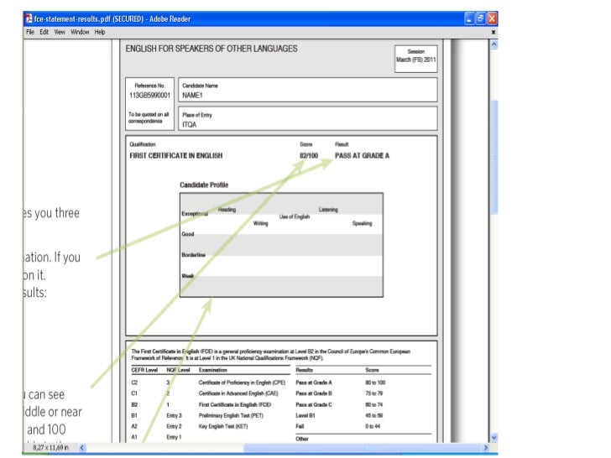Click Key English Test (KET) row
Screen dimensions: 611x458
223,426
